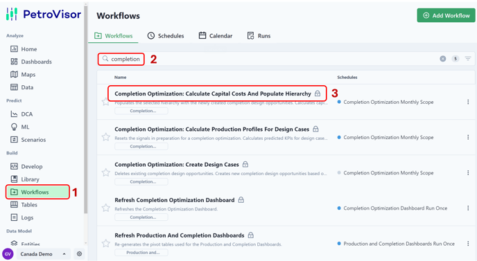Screen dimensions: 477x261
Task: Open three-dot menu for Calculate Capital Costs workflow
Action: point(468,102)
